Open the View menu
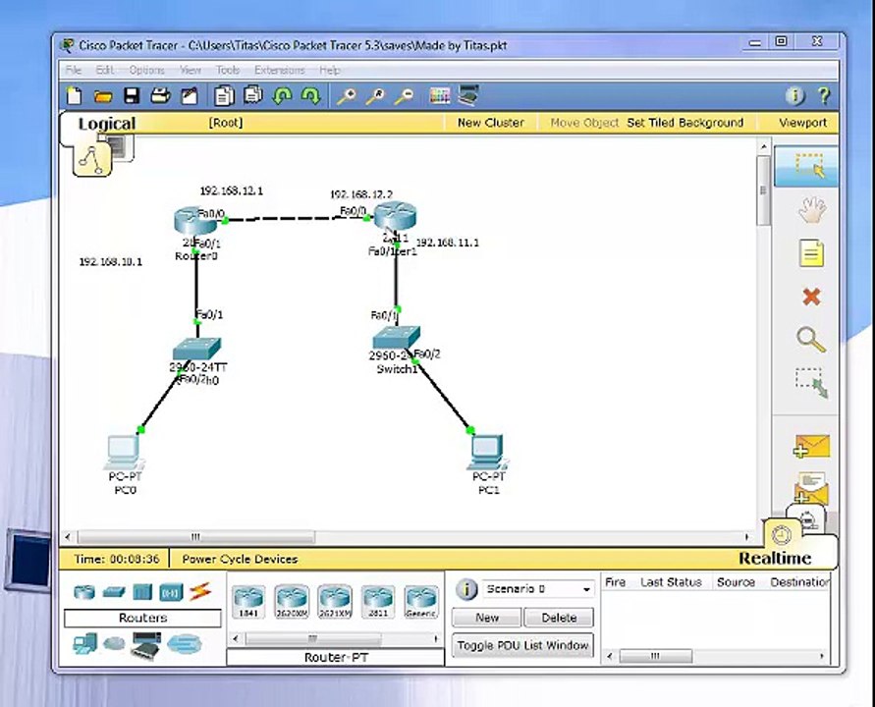Screen dimensions: 875x707 point(191,71)
